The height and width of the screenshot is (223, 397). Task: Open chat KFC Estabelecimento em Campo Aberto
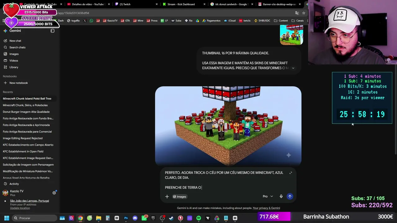[28, 145]
